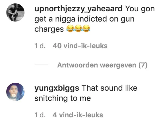Viewport: 161px width, 123px height.
Task: Click the line left of Antwoorden weergeven
Action: point(42,65)
